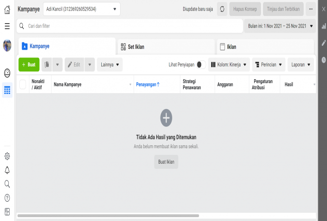327x221 pixels.
Task: Check the select-all checkbox in table header
Action: [x=23, y=84]
